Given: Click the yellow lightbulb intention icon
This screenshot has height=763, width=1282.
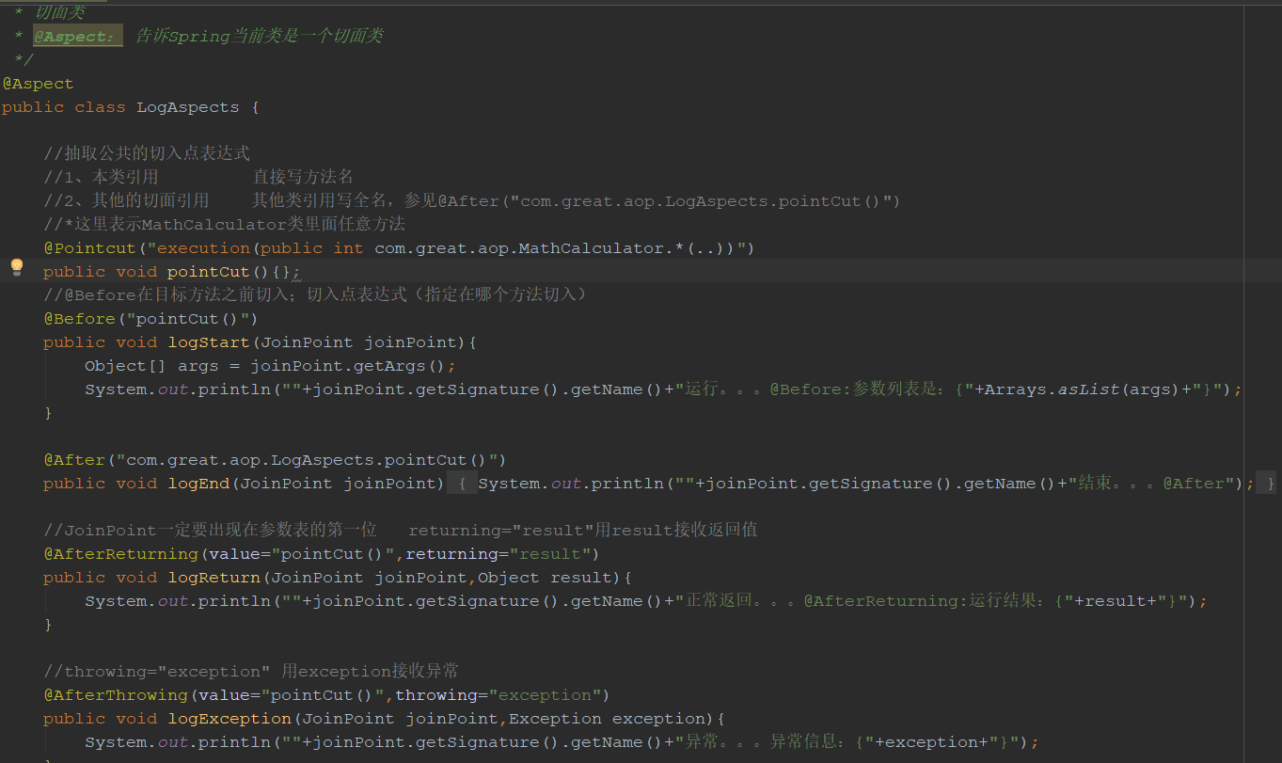Looking at the screenshot, I should (x=16, y=267).
